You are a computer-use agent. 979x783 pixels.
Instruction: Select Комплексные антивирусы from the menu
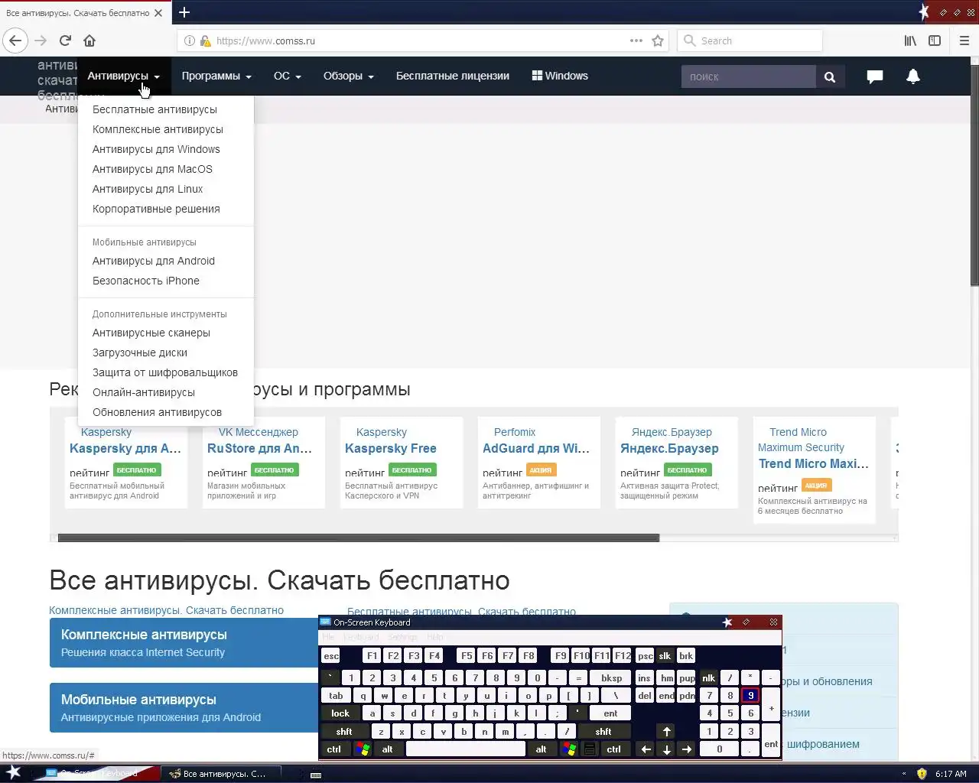158,129
